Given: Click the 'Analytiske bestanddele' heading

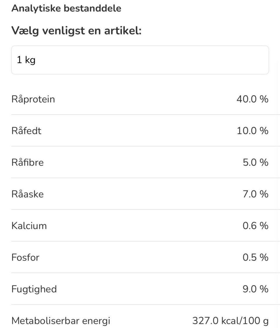Looking at the screenshot, I should point(66,8).
